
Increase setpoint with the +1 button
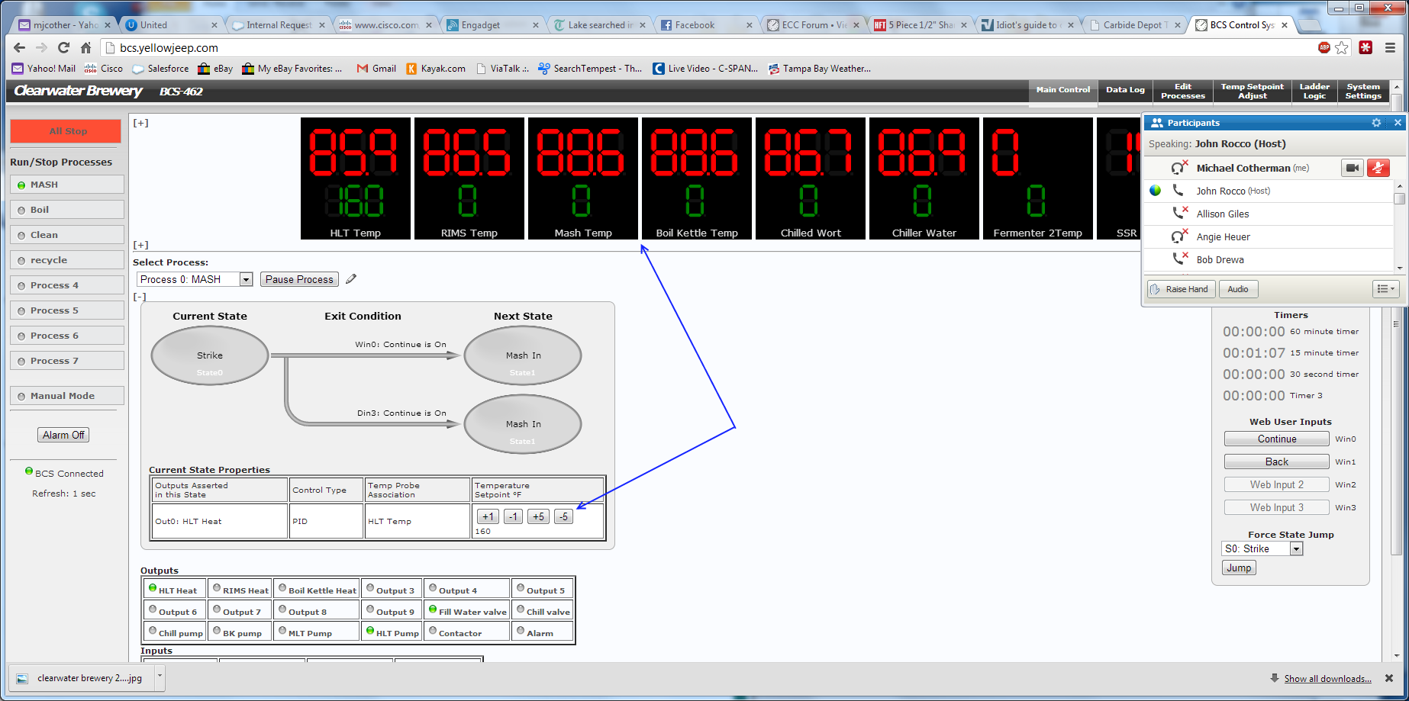coord(488,516)
